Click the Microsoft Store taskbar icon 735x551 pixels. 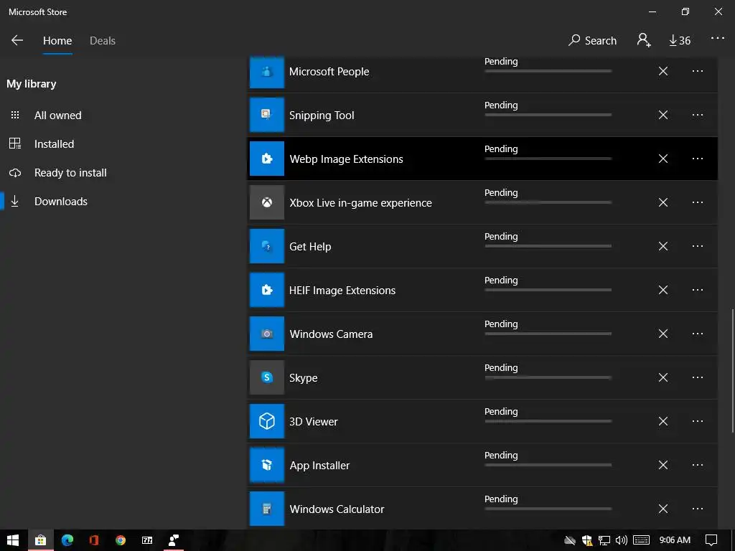(x=41, y=540)
